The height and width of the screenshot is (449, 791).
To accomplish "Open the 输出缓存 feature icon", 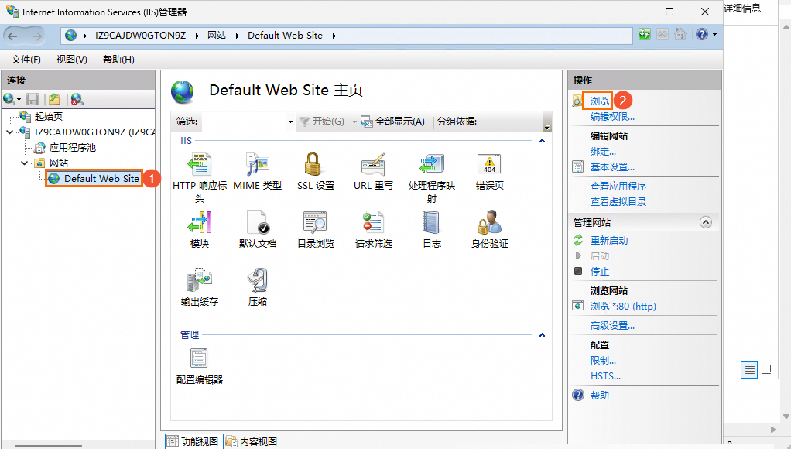I will click(x=200, y=280).
